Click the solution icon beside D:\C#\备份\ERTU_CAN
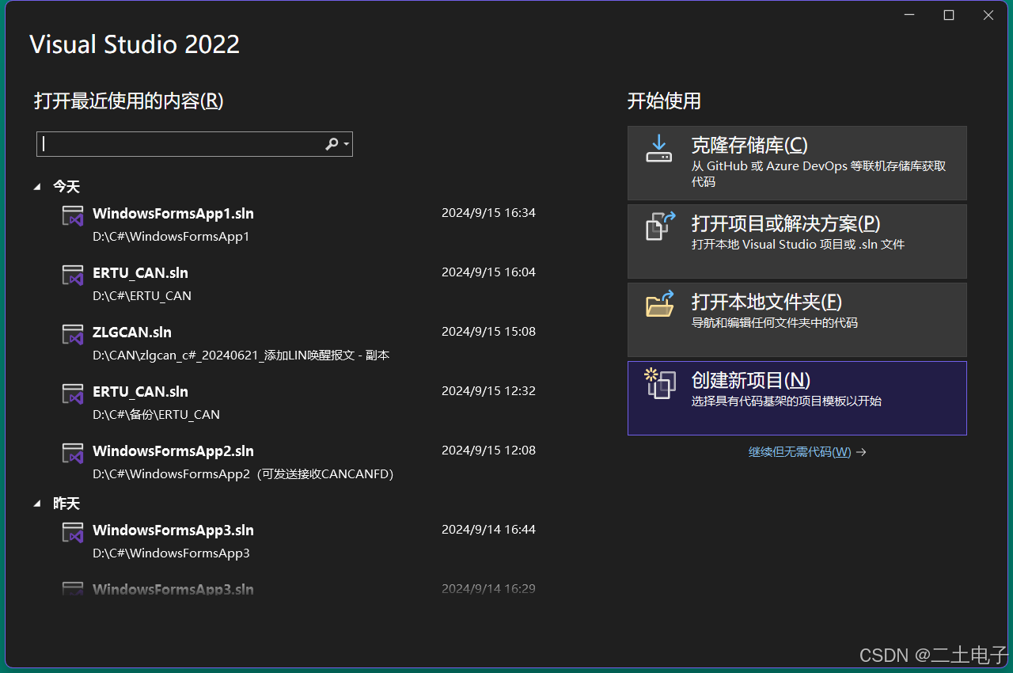Viewport: 1013px width, 673px height. (73, 394)
